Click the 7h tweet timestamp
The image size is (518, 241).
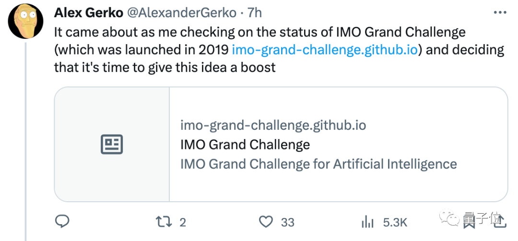click(254, 13)
